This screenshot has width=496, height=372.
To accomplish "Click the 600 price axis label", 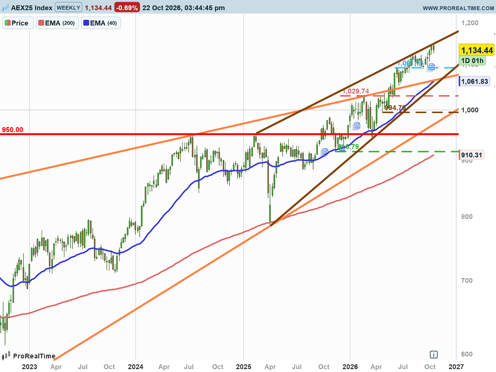I will coord(467,354).
